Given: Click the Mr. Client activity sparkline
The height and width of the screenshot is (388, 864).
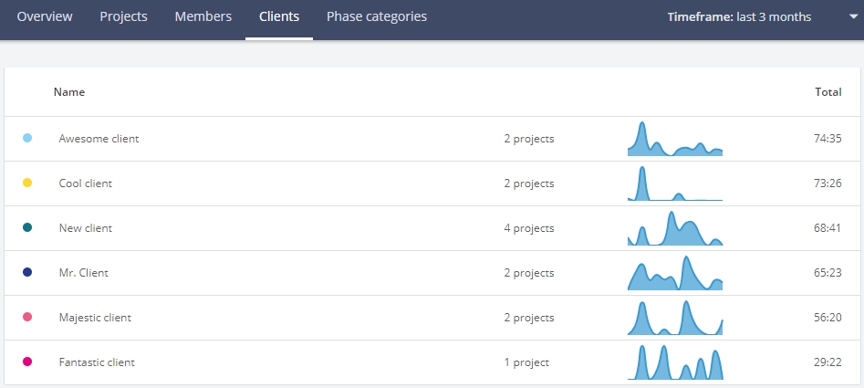Looking at the screenshot, I should (675, 273).
